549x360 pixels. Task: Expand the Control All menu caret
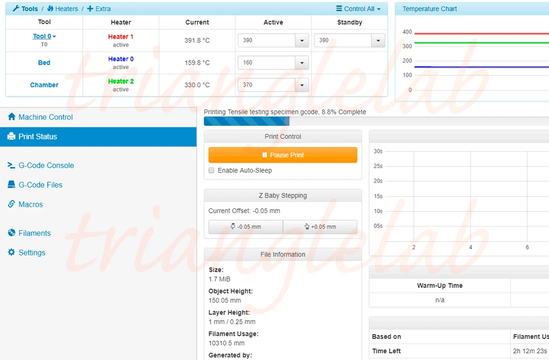379,9
